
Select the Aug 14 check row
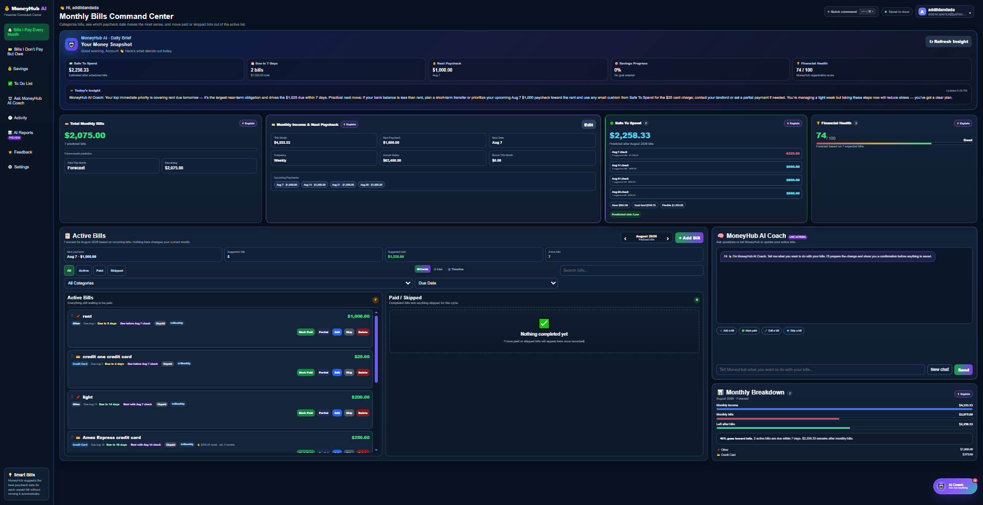706,167
